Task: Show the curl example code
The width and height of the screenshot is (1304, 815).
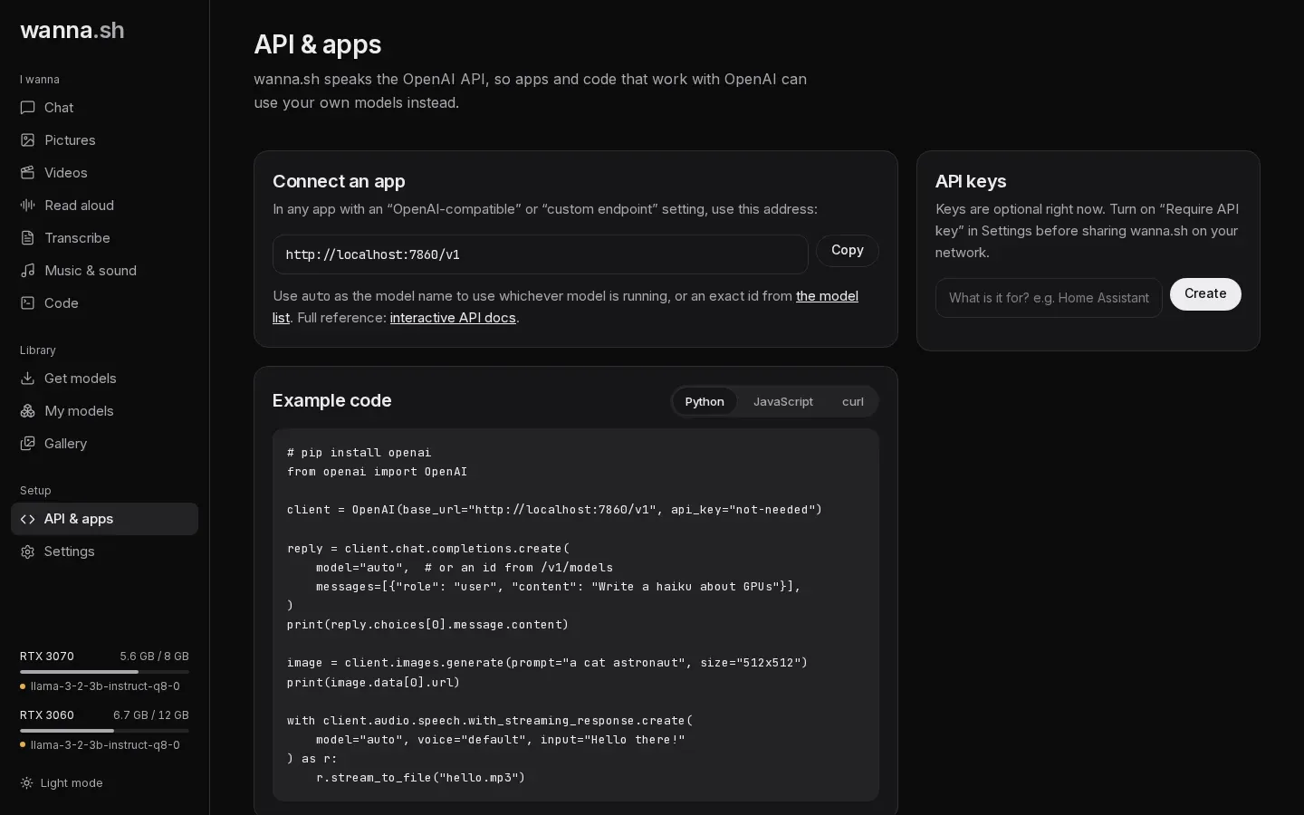Action: coord(852,401)
